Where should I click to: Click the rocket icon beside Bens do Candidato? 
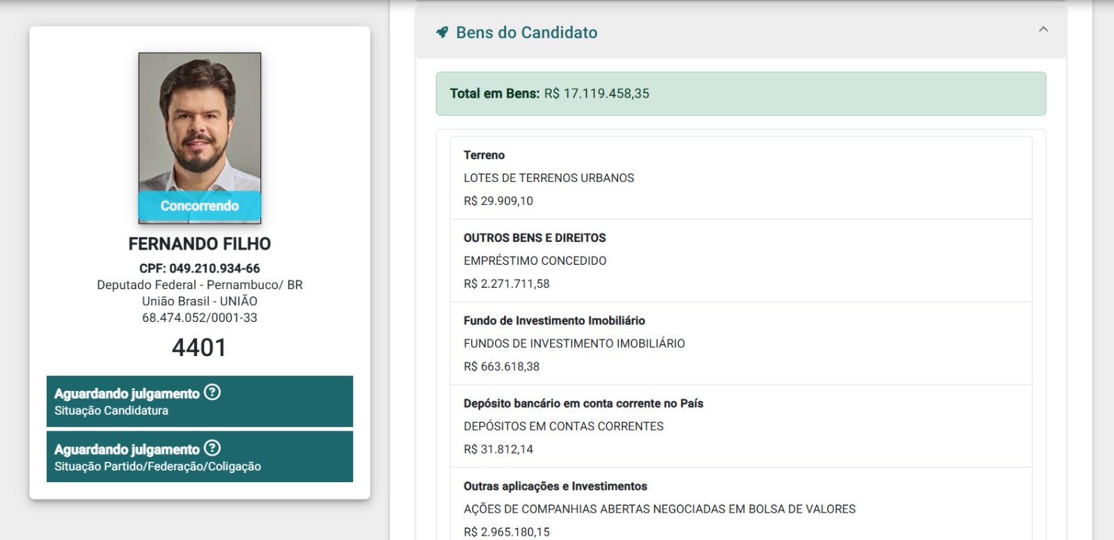pos(442,32)
